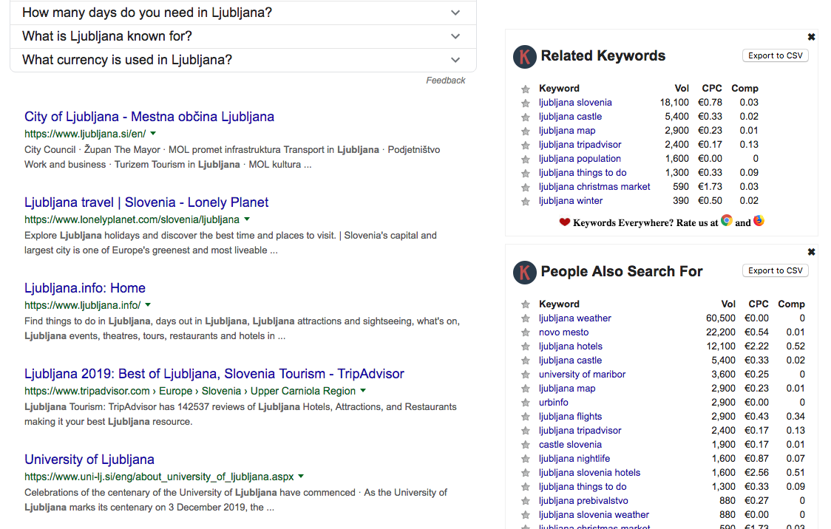Expand 'What currency is used in Ljubljana?' question
Image resolution: width=831 pixels, height=529 pixels.
(x=242, y=60)
